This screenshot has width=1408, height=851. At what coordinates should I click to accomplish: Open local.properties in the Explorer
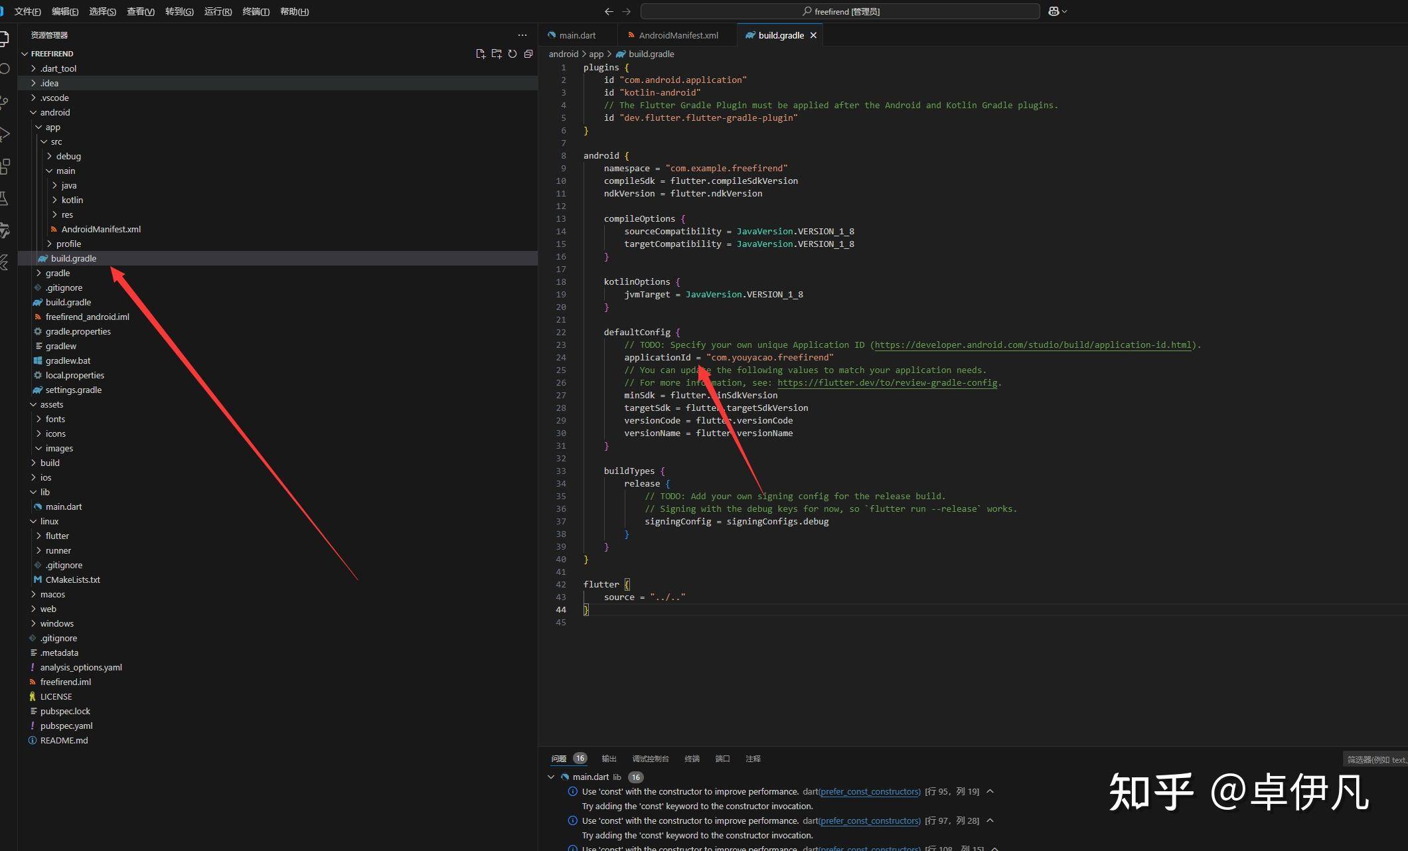(74, 375)
